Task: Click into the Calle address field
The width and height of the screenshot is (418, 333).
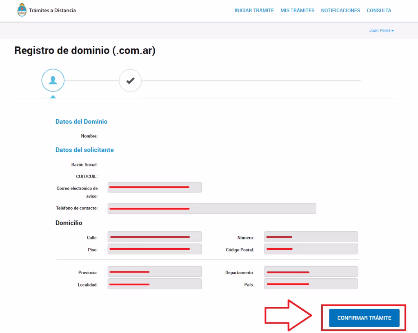Action: click(155, 237)
